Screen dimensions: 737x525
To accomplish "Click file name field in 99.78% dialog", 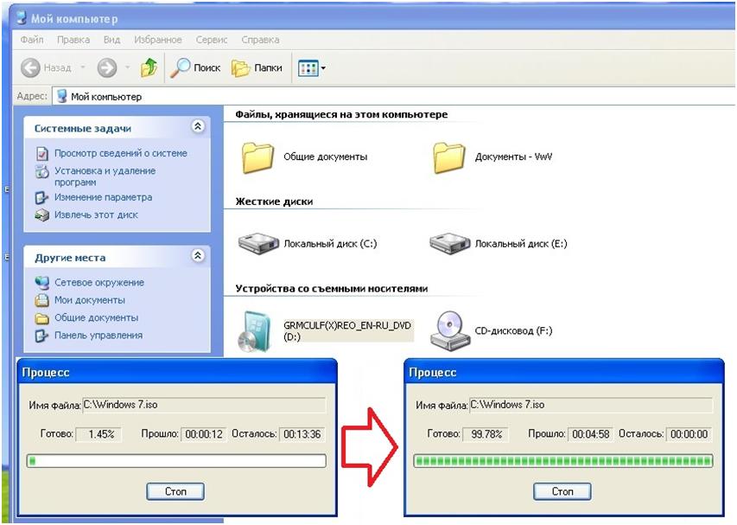I will tap(591, 405).
